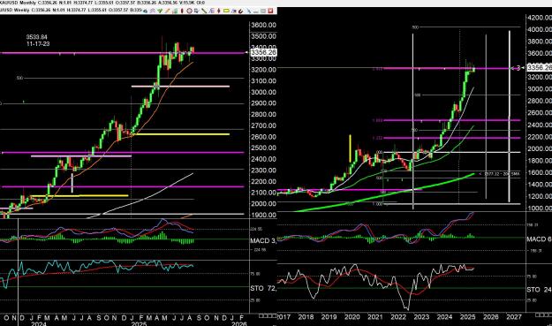Click the 2024 year label below weekly chart

(38, 323)
